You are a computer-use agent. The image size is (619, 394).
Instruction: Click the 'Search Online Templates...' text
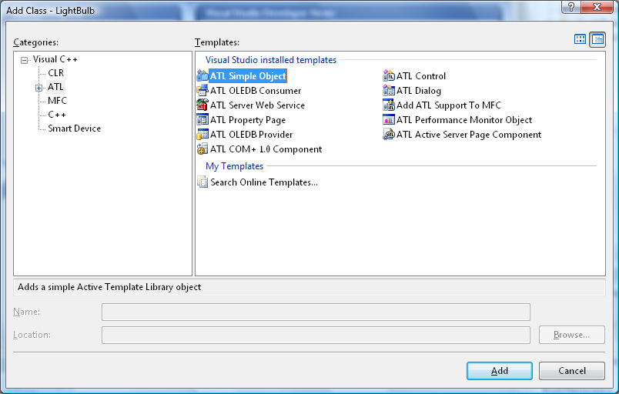pyautogui.click(x=264, y=182)
